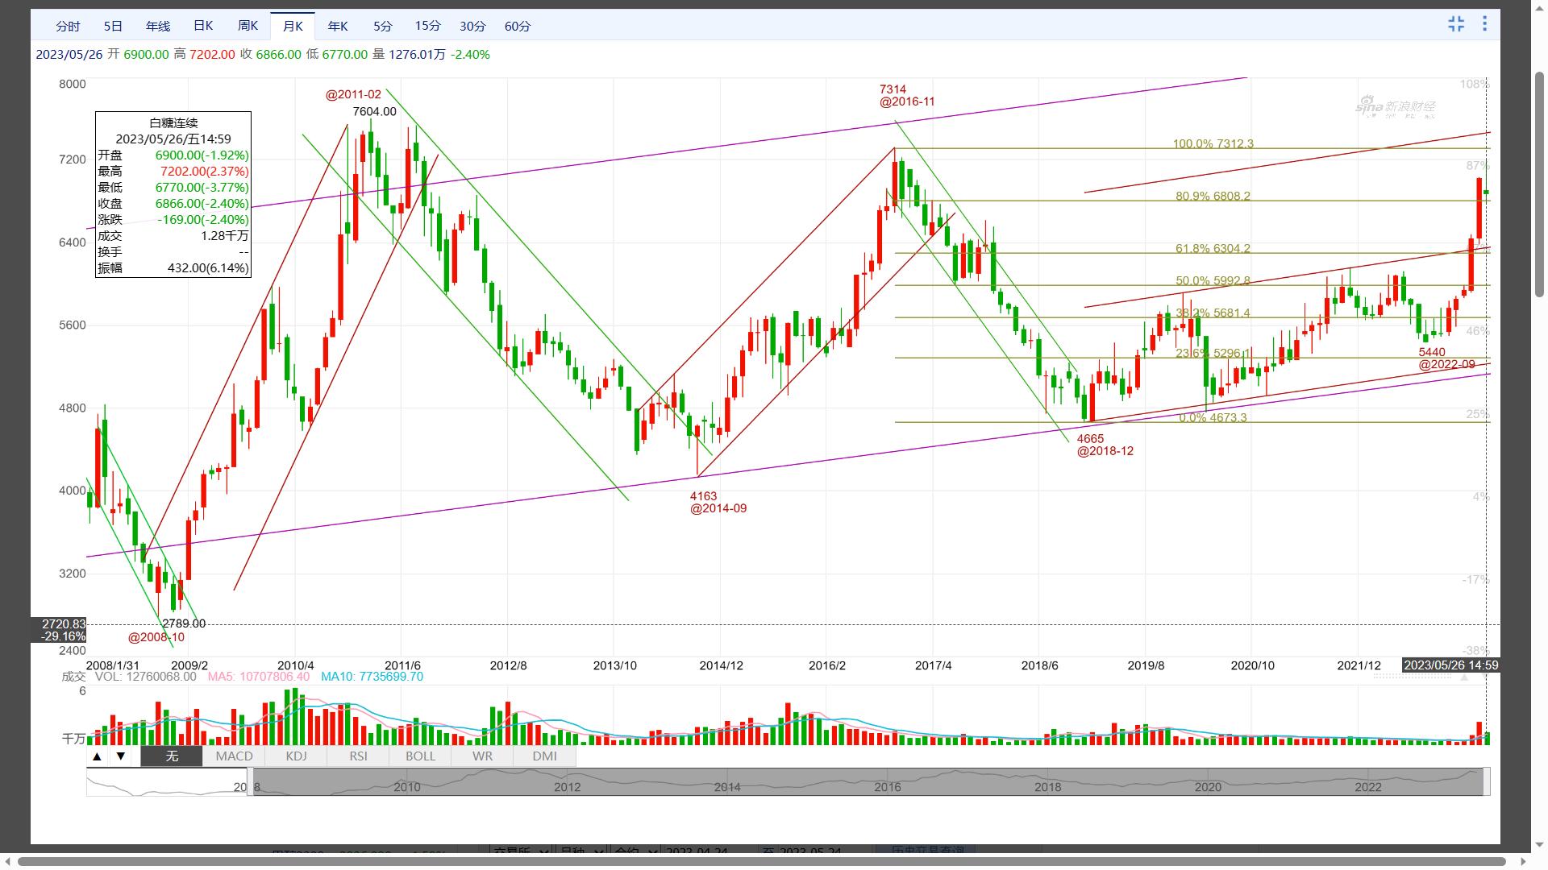Viewport: 1548px width, 870px height.
Task: Open the 分时 intraday tab
Action: coord(68,26)
